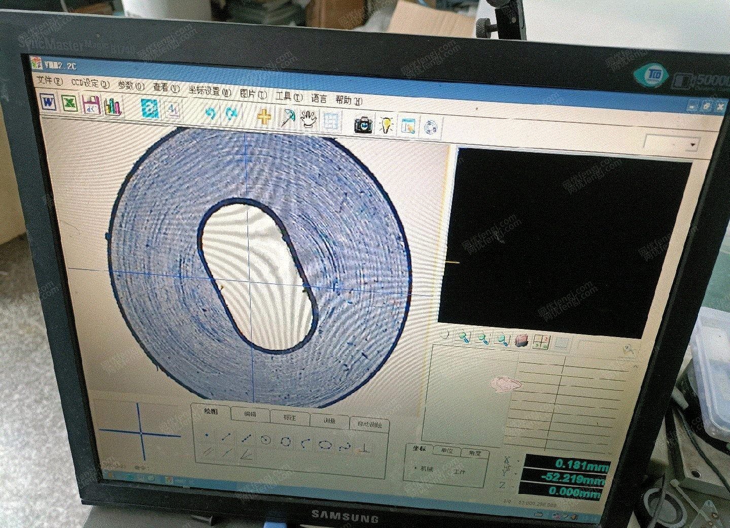The height and width of the screenshot is (528, 730).
Task: Switch to the 标注 tab
Action: (290, 417)
